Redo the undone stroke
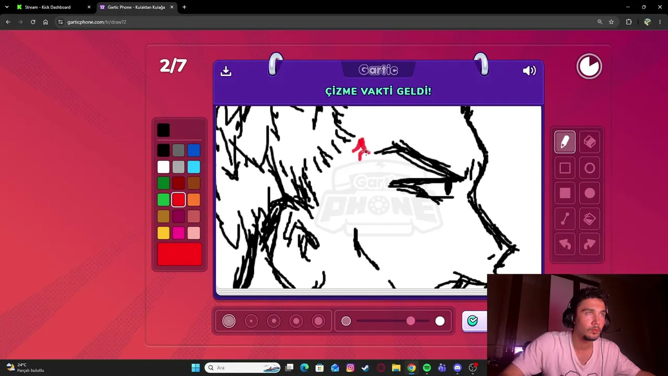Image resolution: width=668 pixels, height=376 pixels. pyautogui.click(x=590, y=244)
